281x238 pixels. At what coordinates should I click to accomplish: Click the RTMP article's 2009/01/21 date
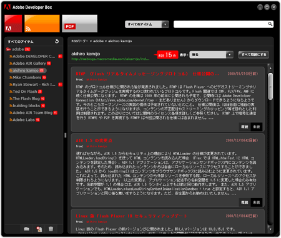click(x=243, y=74)
